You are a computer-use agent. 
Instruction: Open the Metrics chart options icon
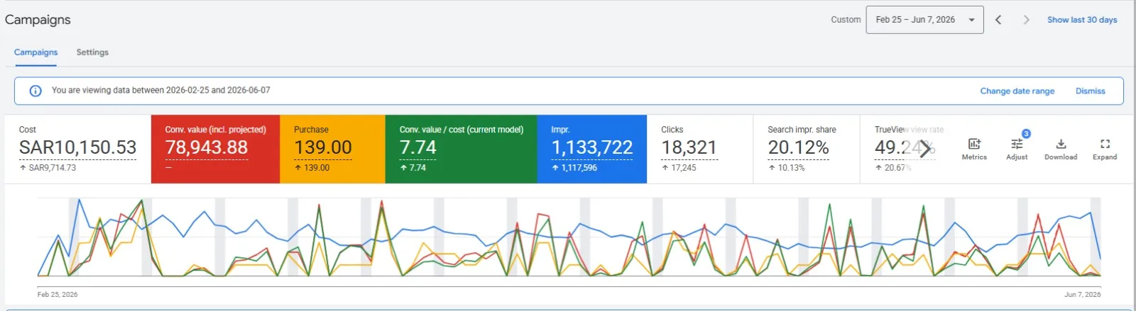coord(974,144)
